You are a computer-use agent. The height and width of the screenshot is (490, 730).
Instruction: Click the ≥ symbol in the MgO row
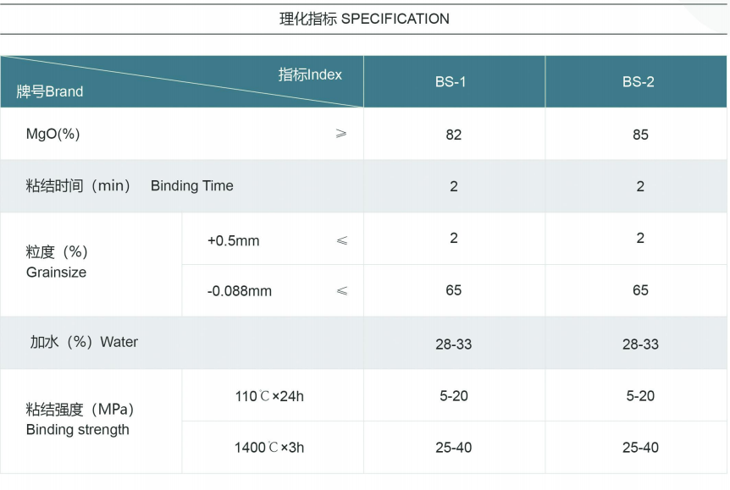tap(341, 134)
